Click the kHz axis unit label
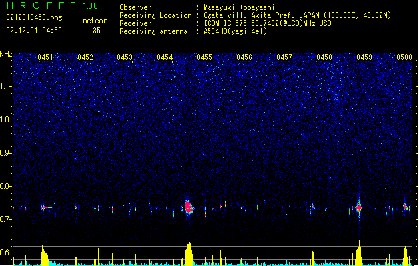 click(6, 54)
